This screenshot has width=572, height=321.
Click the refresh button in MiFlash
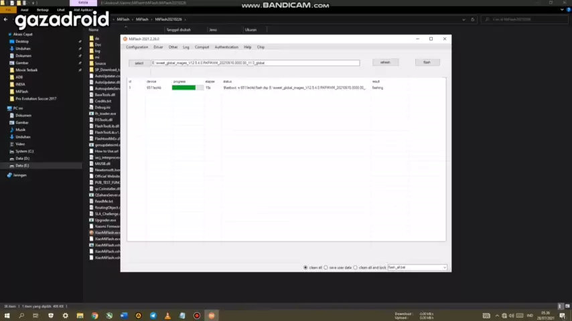[384, 62]
